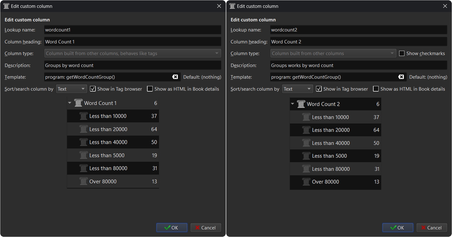This screenshot has width=452, height=237.
Task: Click the calibre icon in the wordcount2 dialog title bar
Action: point(232,6)
